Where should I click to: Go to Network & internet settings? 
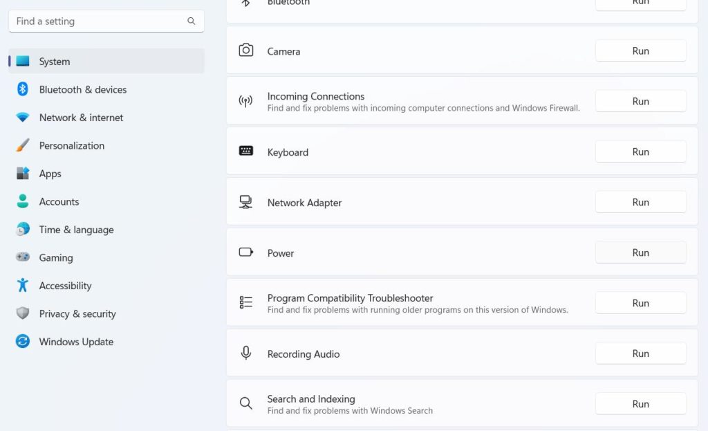(x=106, y=117)
